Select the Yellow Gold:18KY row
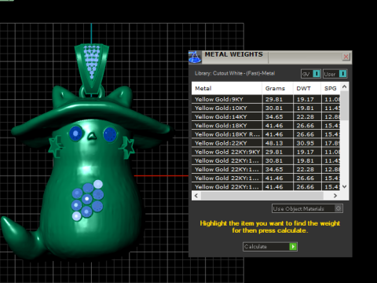 (x=266, y=126)
